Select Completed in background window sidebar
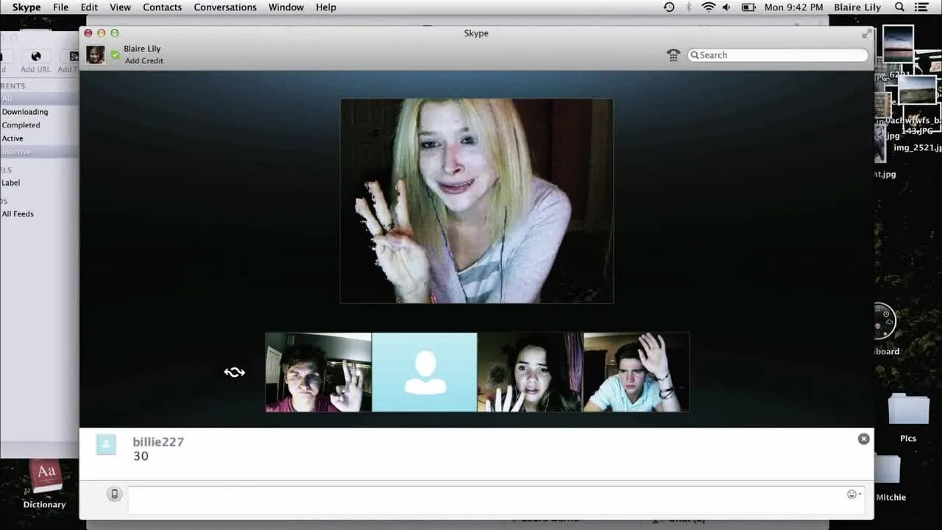942x530 pixels. [x=21, y=125]
